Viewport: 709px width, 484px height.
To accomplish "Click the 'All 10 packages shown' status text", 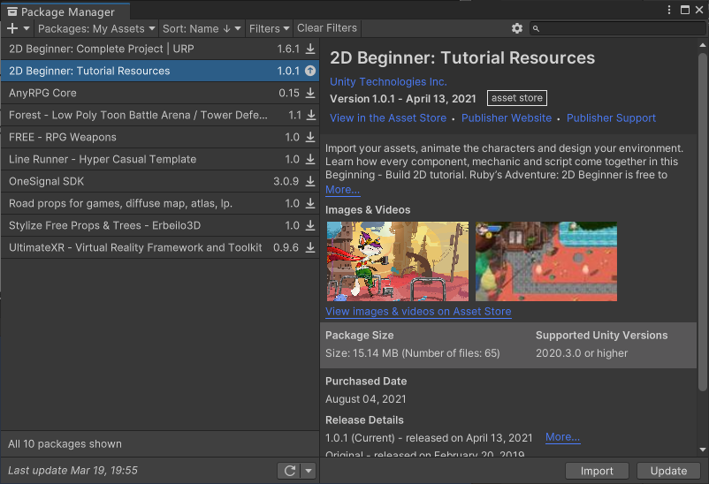I will pyautogui.click(x=65, y=443).
